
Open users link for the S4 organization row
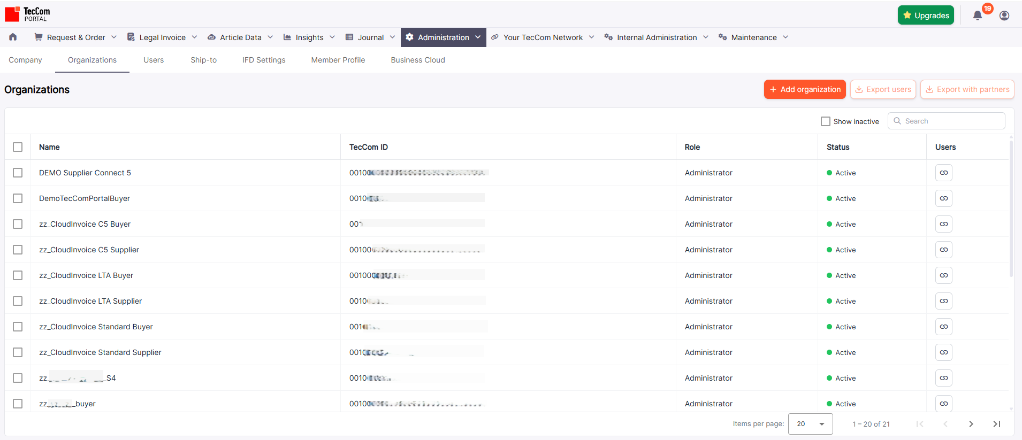tap(944, 378)
